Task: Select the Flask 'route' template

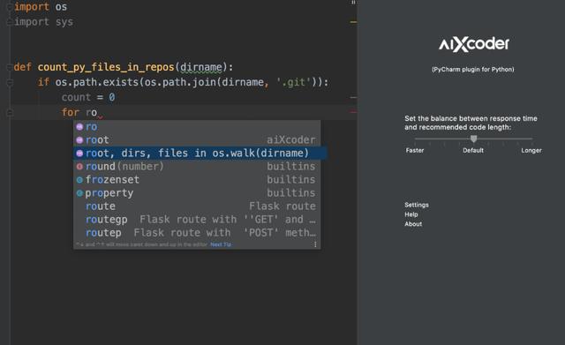Action: tap(197, 206)
